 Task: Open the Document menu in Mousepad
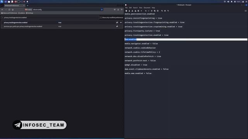[147, 8]
